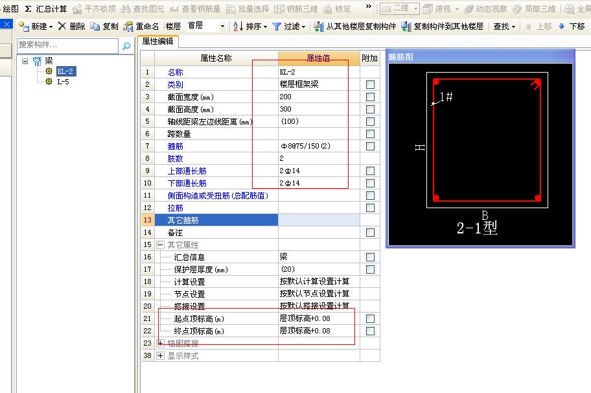Click the 新建 new component icon
The width and height of the screenshot is (591, 393).
pyautogui.click(x=24, y=27)
